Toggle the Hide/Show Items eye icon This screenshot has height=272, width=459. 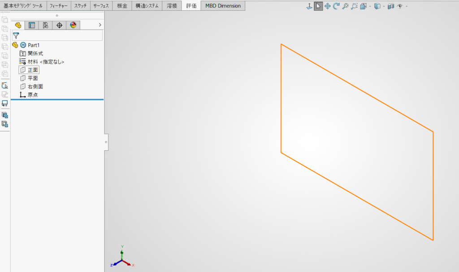click(x=400, y=6)
